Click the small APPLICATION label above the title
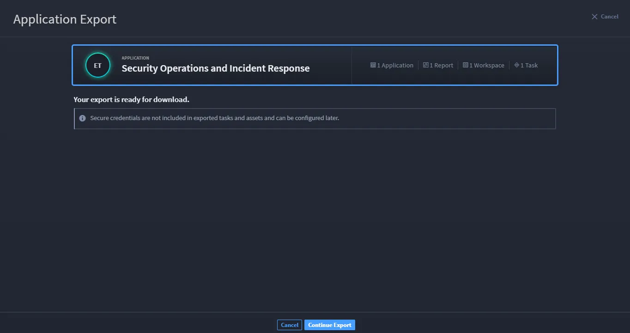Viewport: 630px width, 333px height. [x=135, y=58]
